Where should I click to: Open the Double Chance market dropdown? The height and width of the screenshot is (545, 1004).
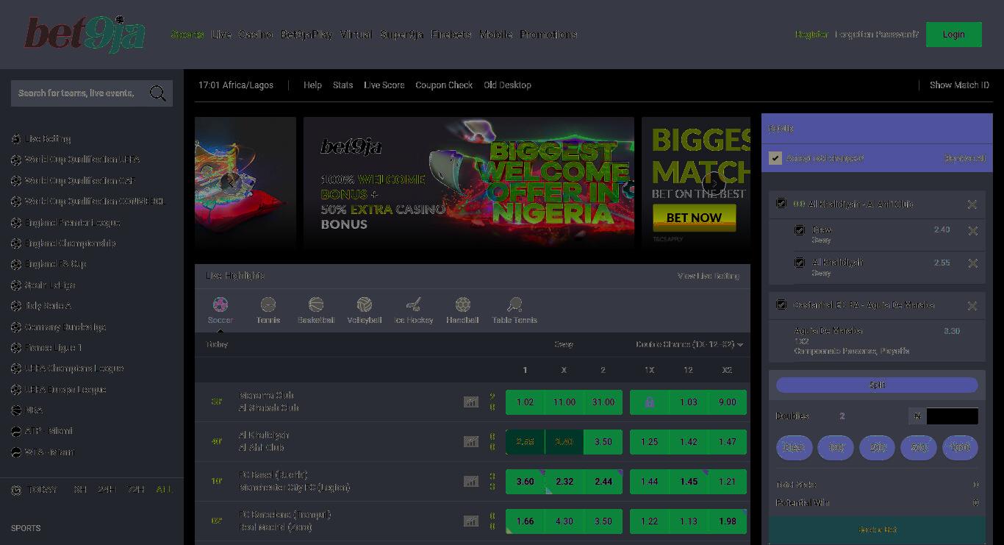click(689, 344)
